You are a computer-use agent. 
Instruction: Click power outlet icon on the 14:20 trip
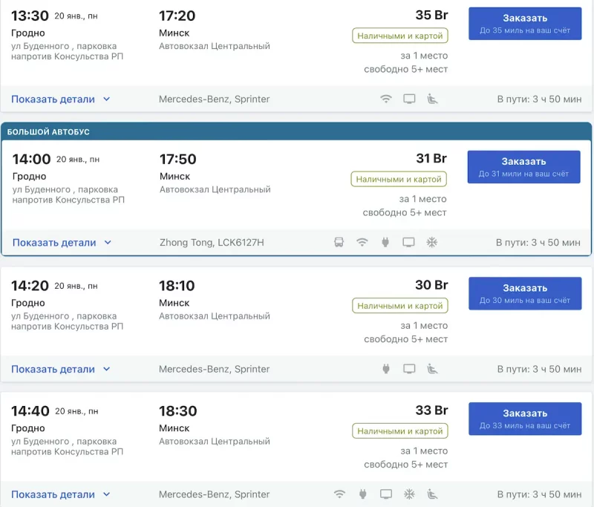tap(386, 369)
